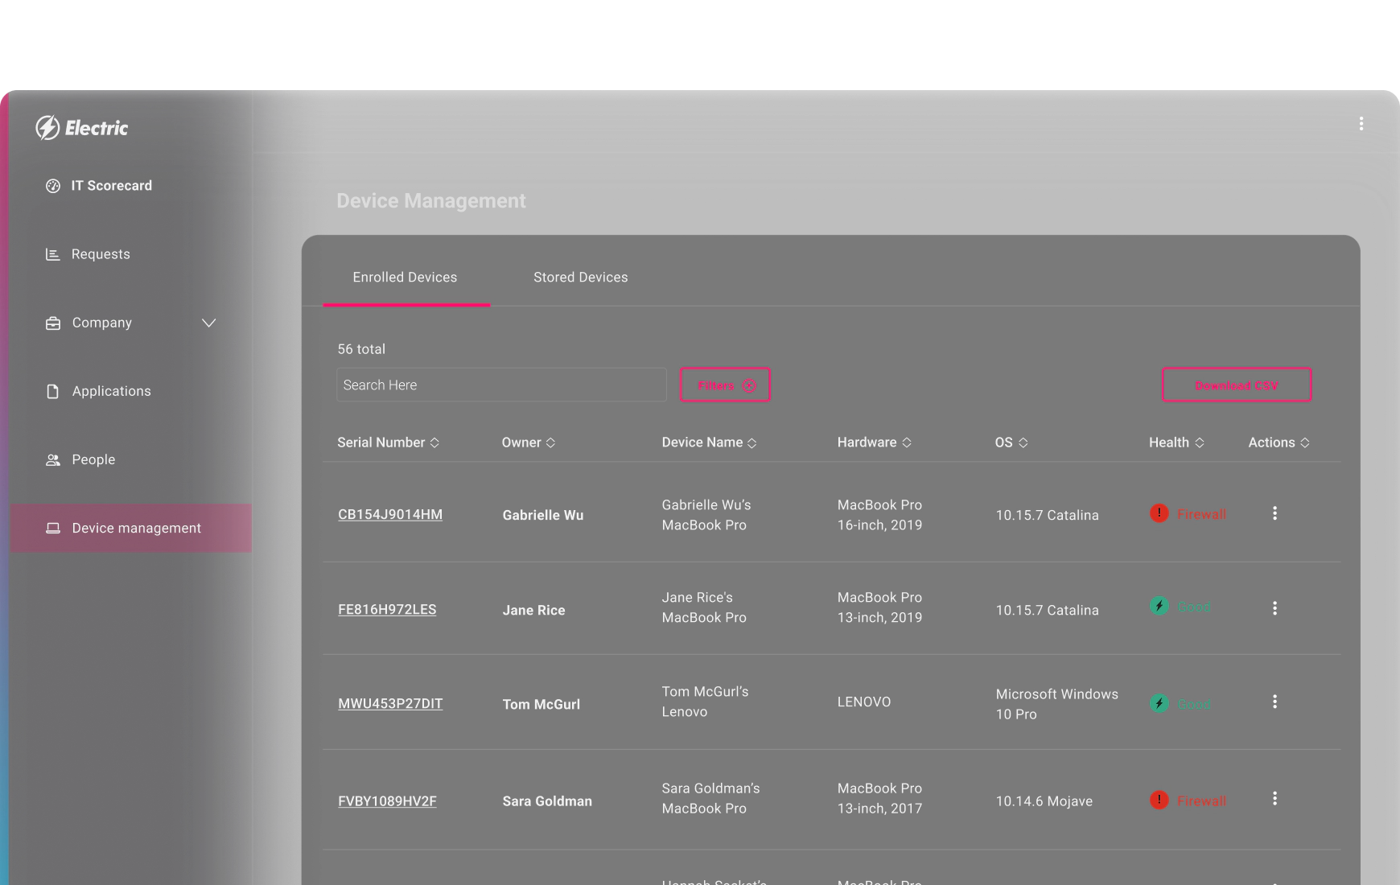Select the IT Scorecard icon in sidebar

52,185
